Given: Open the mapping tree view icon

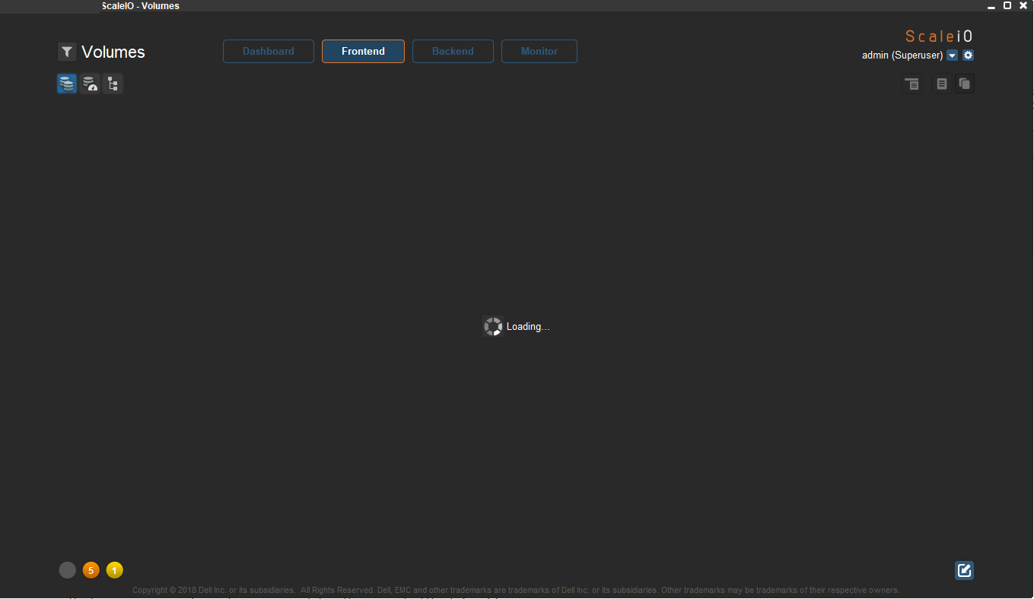Looking at the screenshot, I should click(x=113, y=84).
